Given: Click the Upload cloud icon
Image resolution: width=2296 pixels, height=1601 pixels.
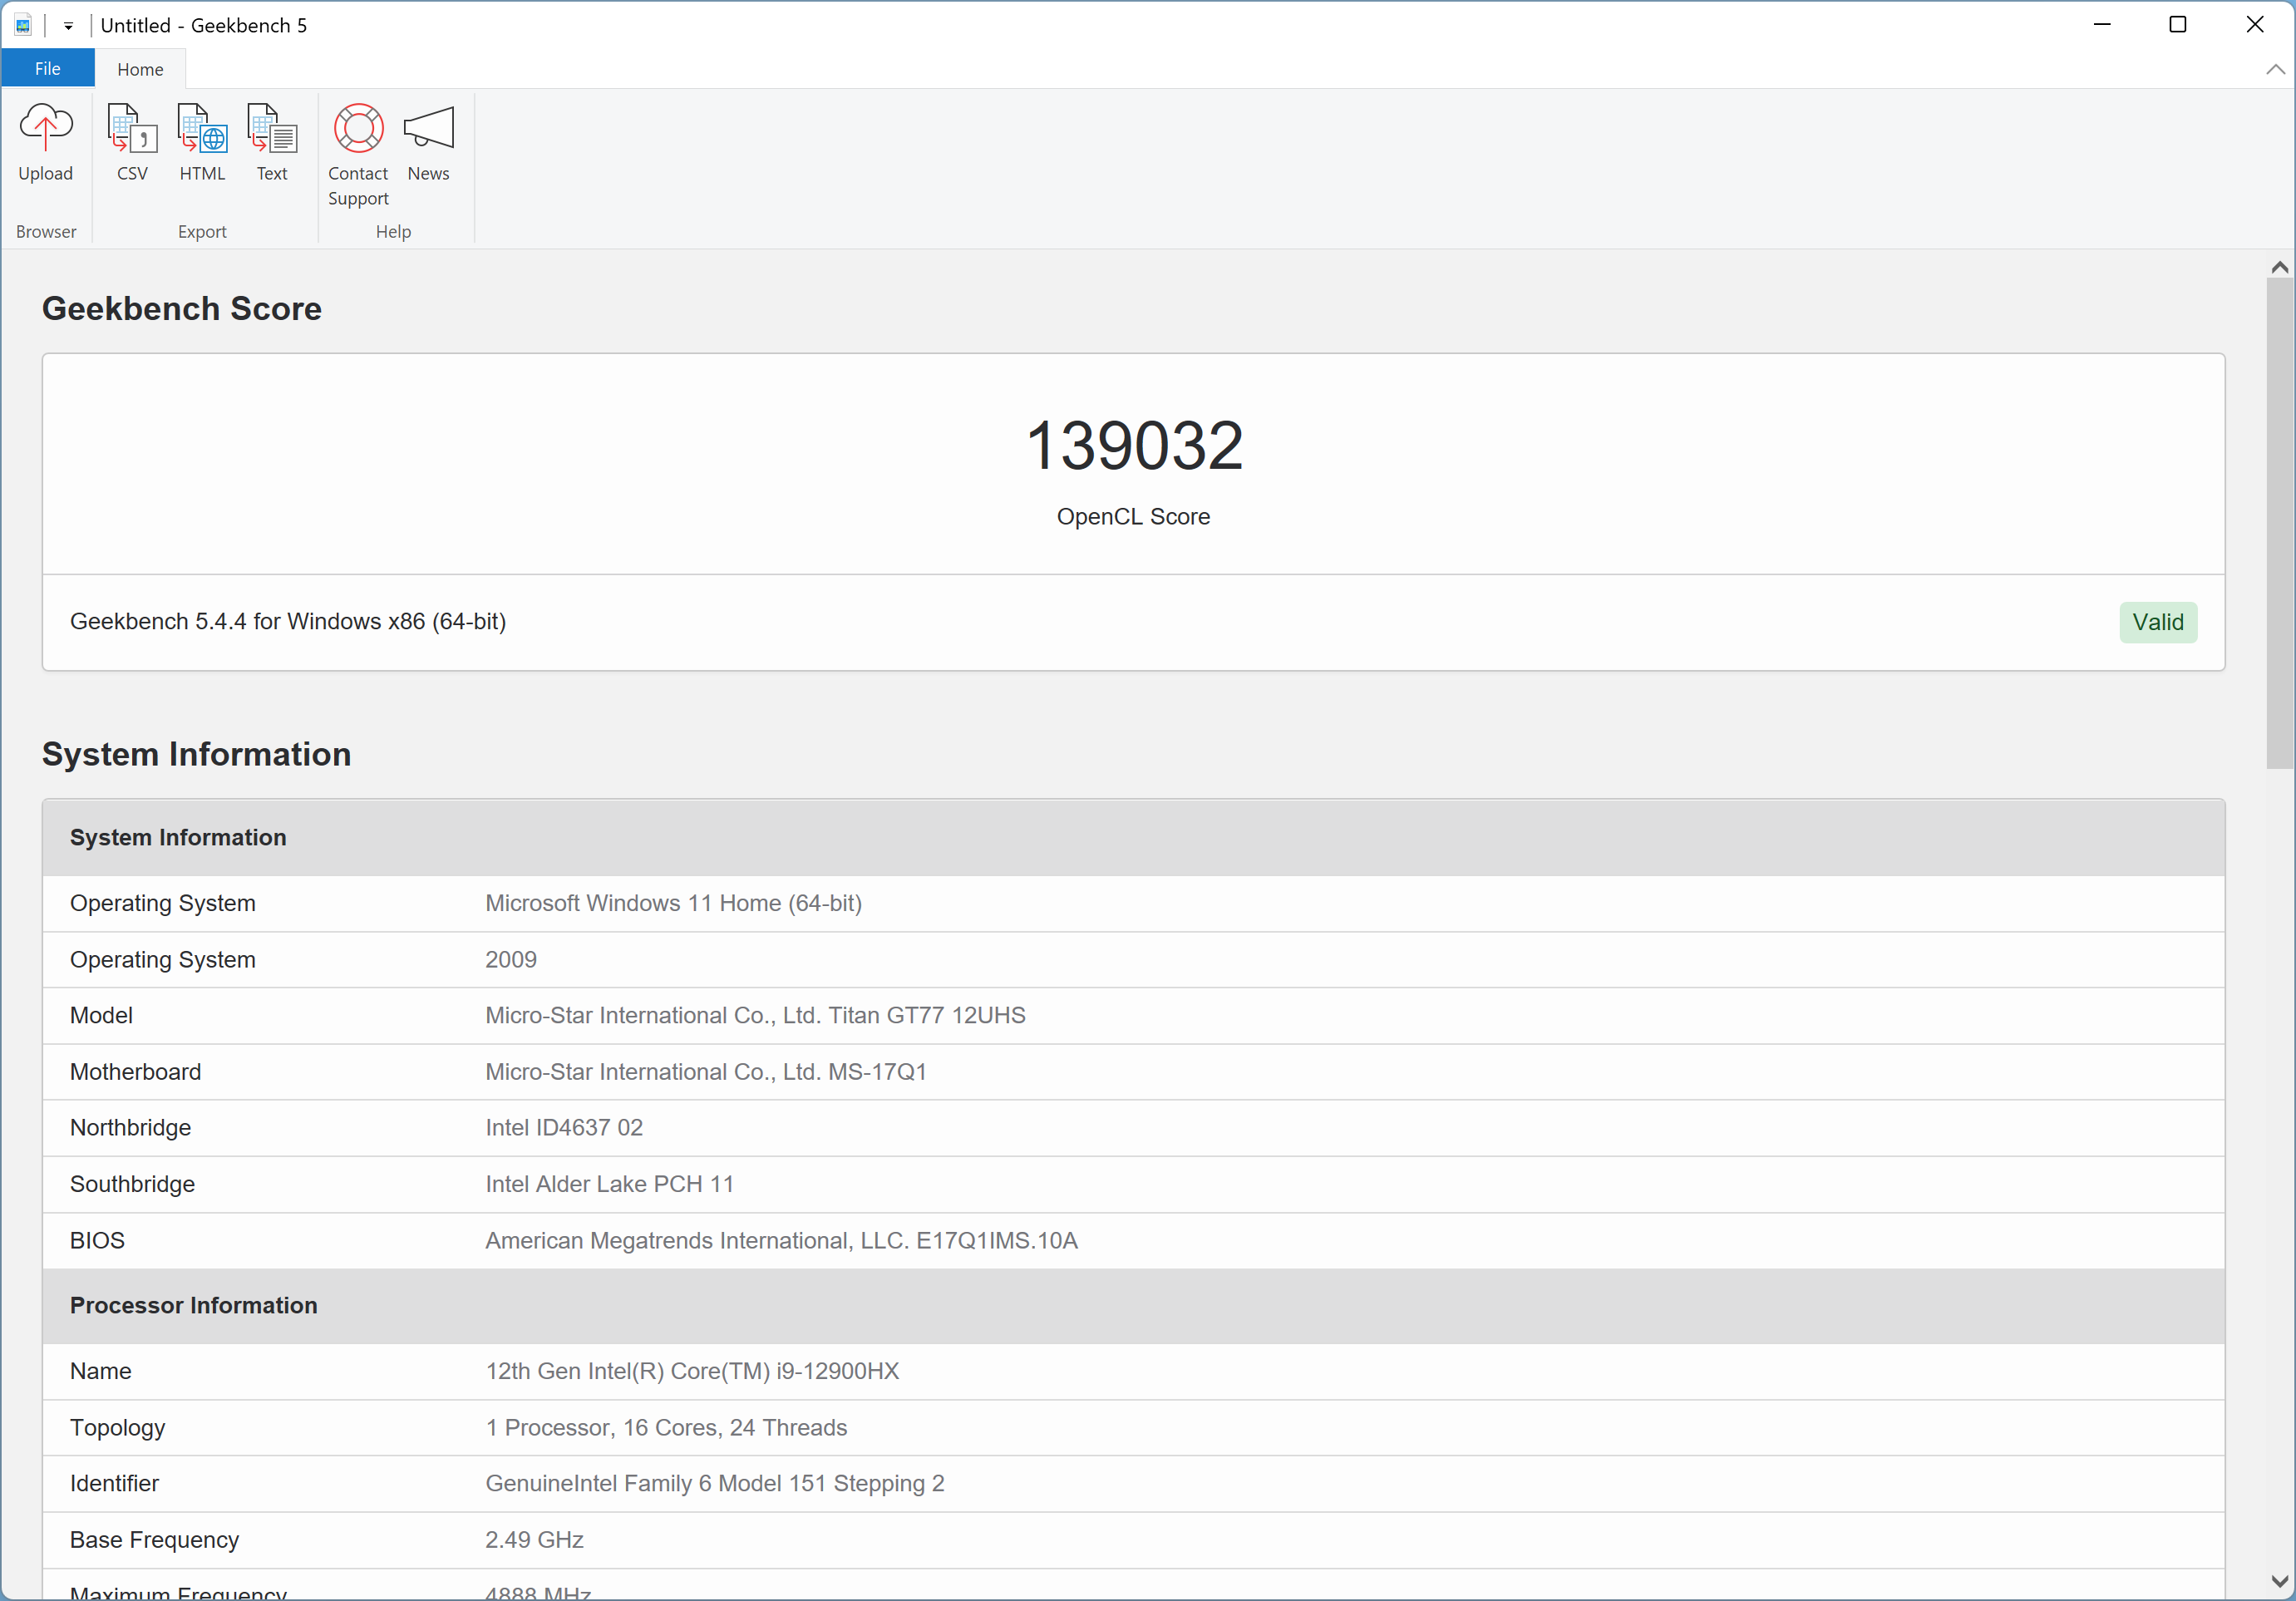Looking at the screenshot, I should click(x=45, y=128).
